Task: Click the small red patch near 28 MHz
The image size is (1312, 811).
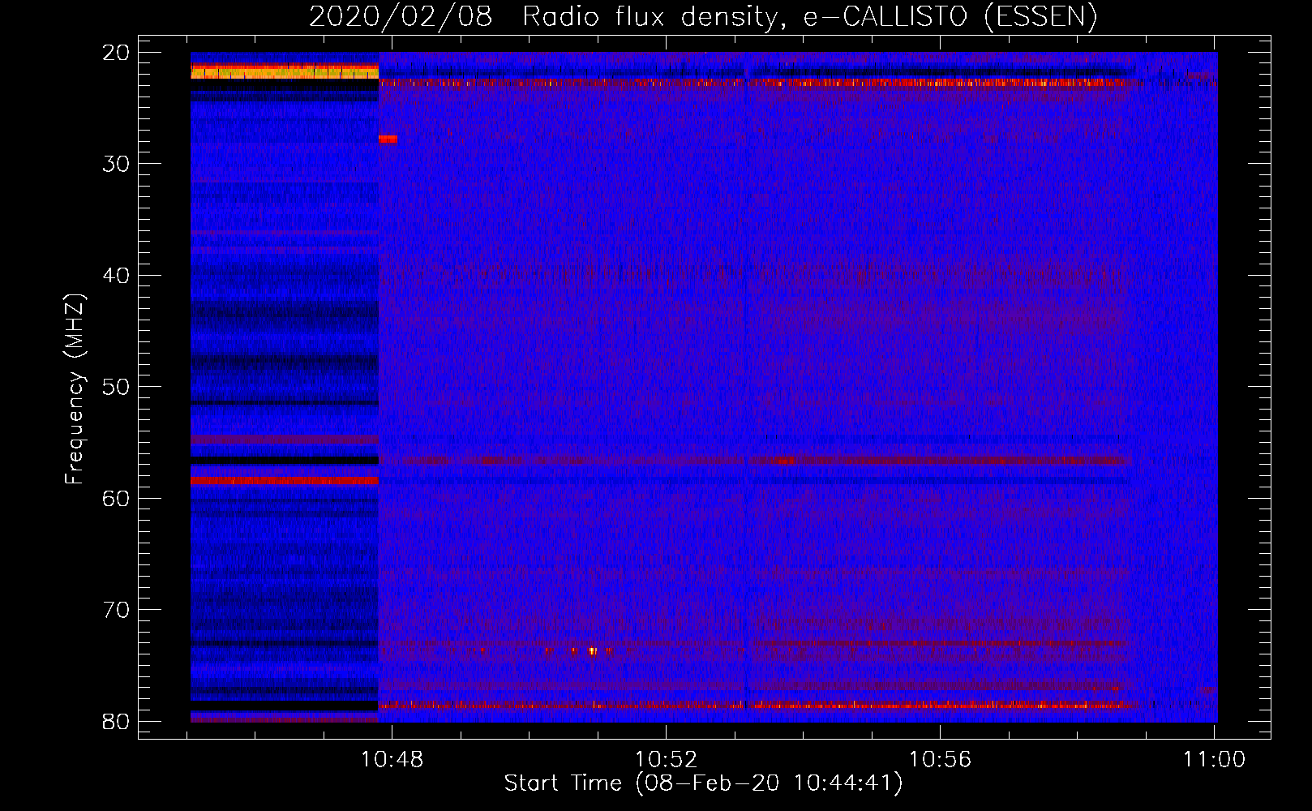Action: coord(388,139)
